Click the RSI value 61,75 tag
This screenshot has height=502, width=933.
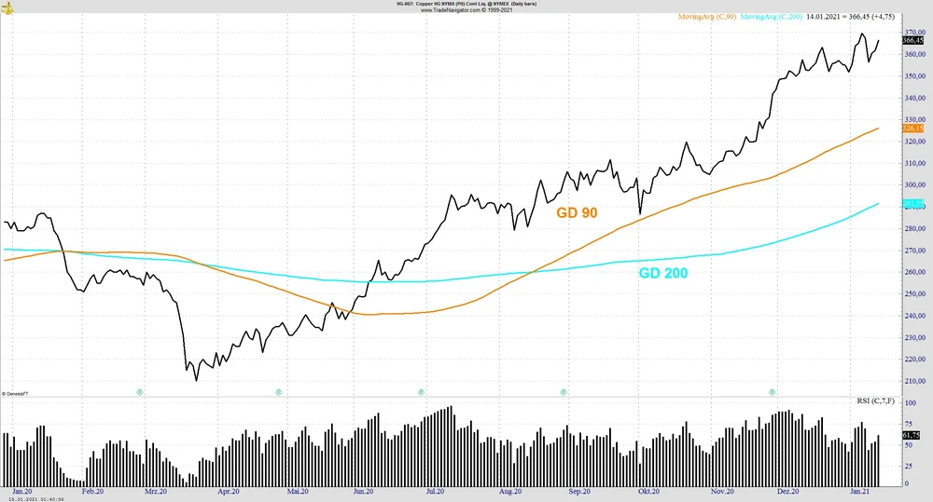click(x=912, y=435)
